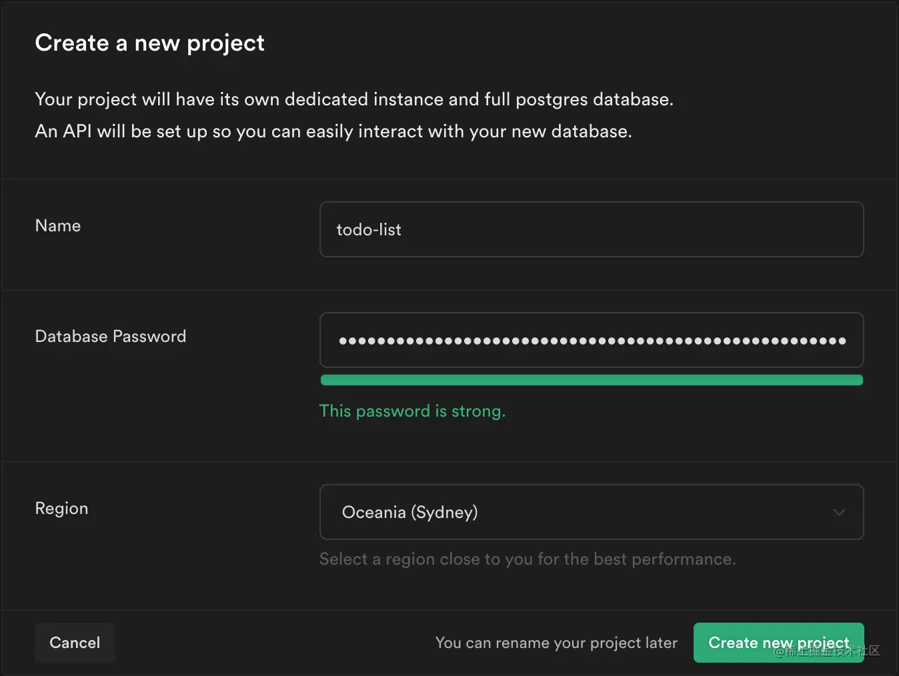Click the "You can rename your project later" text
Image resolution: width=899 pixels, height=676 pixels.
click(x=556, y=642)
